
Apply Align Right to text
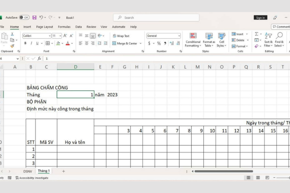93,43
